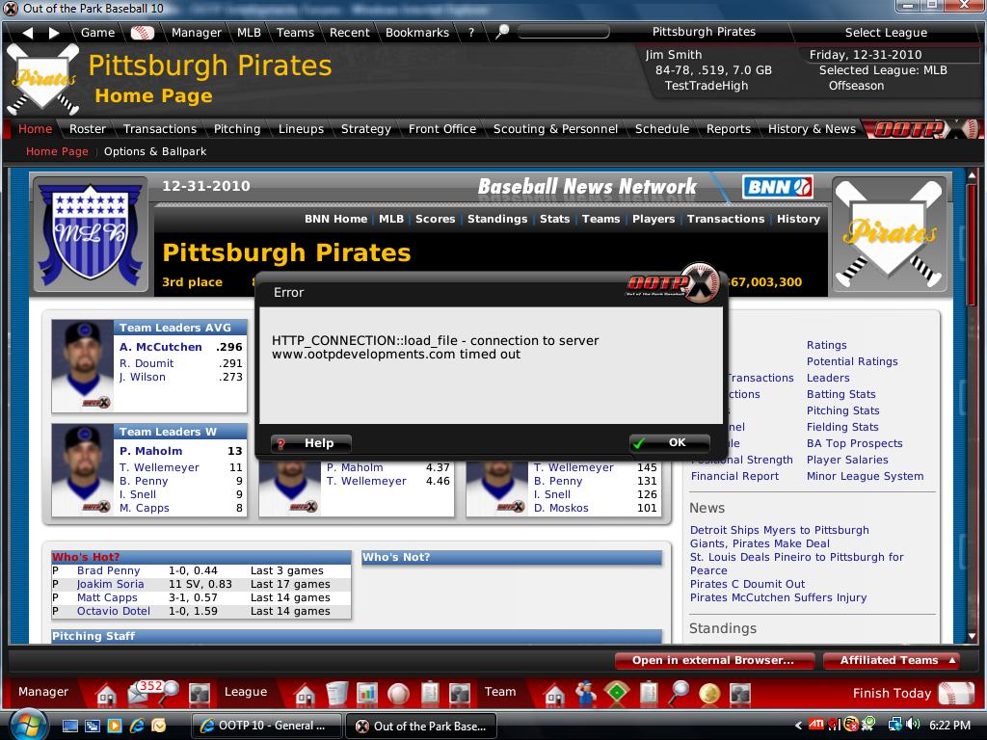Open BA Top Prospects link

(854, 443)
